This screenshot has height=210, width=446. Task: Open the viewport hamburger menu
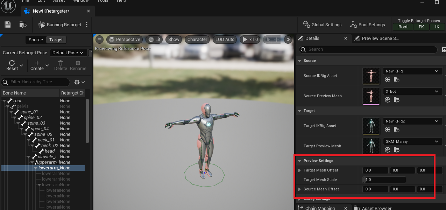point(99,40)
